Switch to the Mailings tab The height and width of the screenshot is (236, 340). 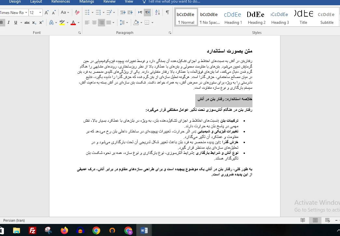pyautogui.click(x=87, y=2)
